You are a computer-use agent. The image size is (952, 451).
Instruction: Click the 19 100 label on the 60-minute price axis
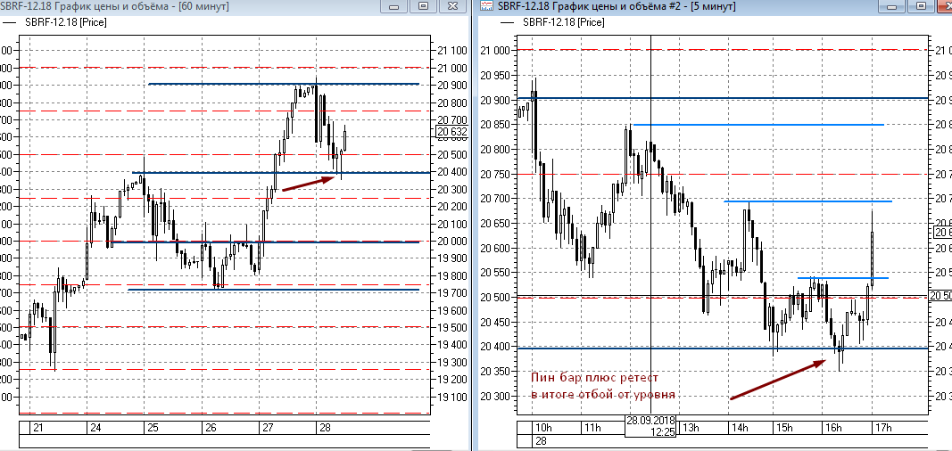pyautogui.click(x=451, y=397)
